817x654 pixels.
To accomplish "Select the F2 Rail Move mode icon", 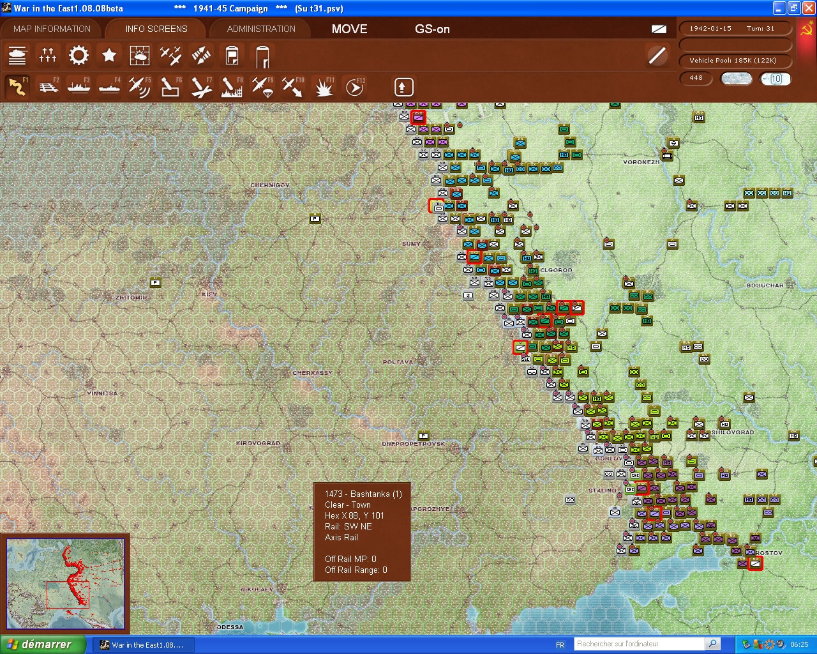I will [x=48, y=86].
